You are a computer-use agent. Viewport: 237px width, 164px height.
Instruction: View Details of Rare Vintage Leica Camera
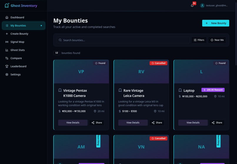pyautogui.click(x=133, y=123)
